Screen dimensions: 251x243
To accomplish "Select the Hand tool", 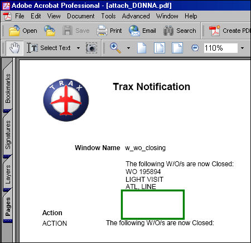I will point(15,48).
